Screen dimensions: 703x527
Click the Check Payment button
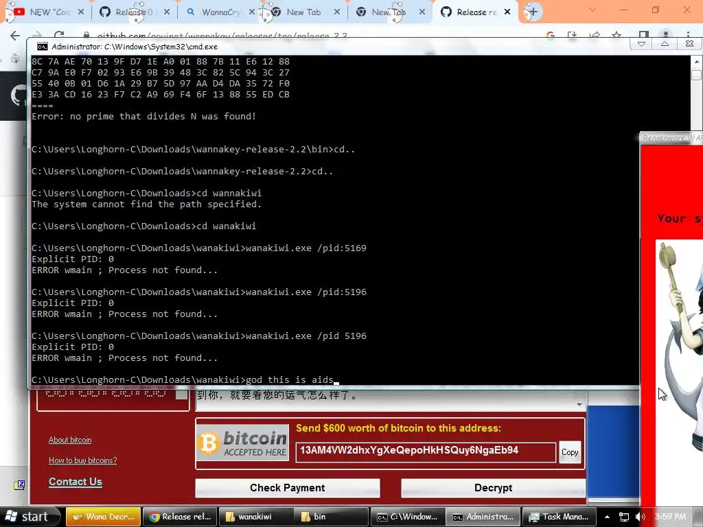pos(288,488)
